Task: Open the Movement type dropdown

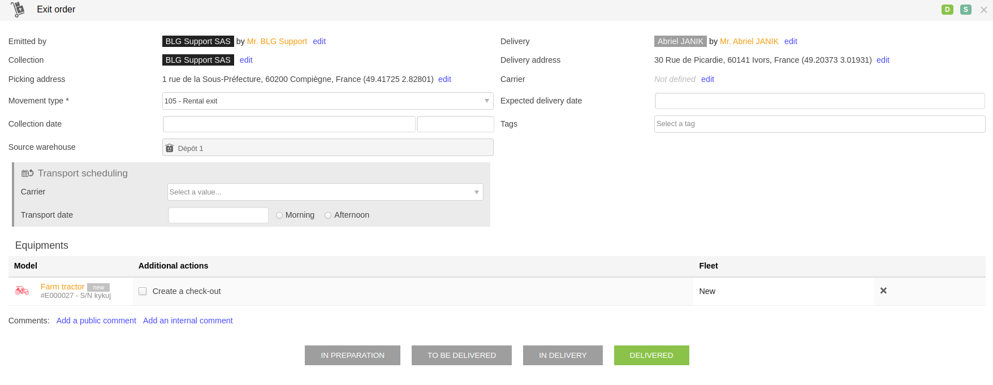Action: pos(327,101)
